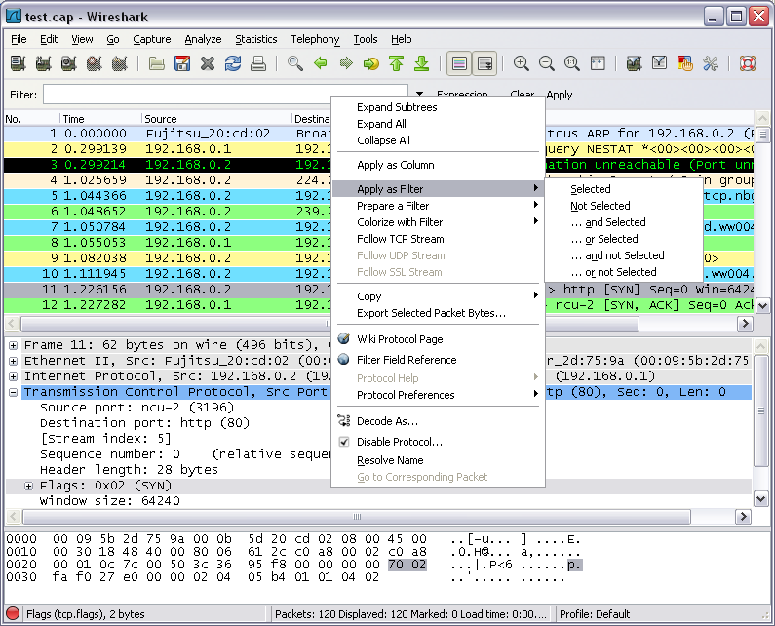Viewport: 775px width, 626px height.
Task: Open the Statistics menu
Action: (x=255, y=39)
